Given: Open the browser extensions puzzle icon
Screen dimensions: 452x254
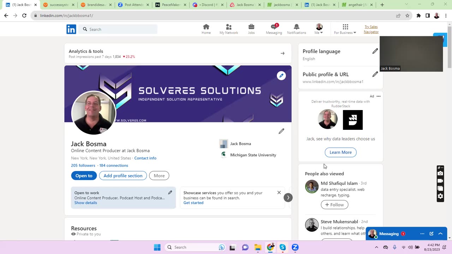Looking at the screenshot, I should (418, 16).
